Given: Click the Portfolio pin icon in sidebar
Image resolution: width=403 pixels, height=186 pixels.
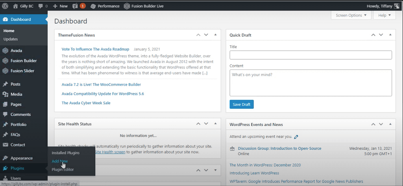Looking at the screenshot, I should (5, 124).
